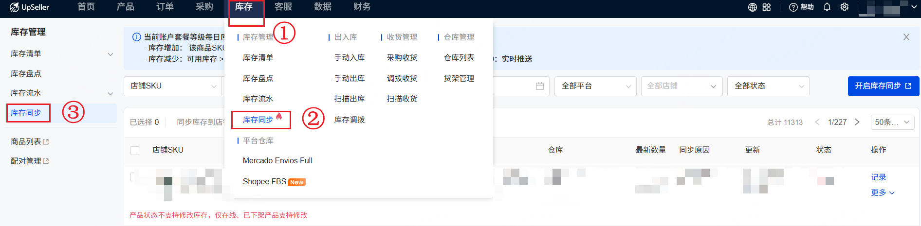Screen dimensions: 921x226
Task: Open the 50条 page size dropdown
Action: click(x=892, y=122)
